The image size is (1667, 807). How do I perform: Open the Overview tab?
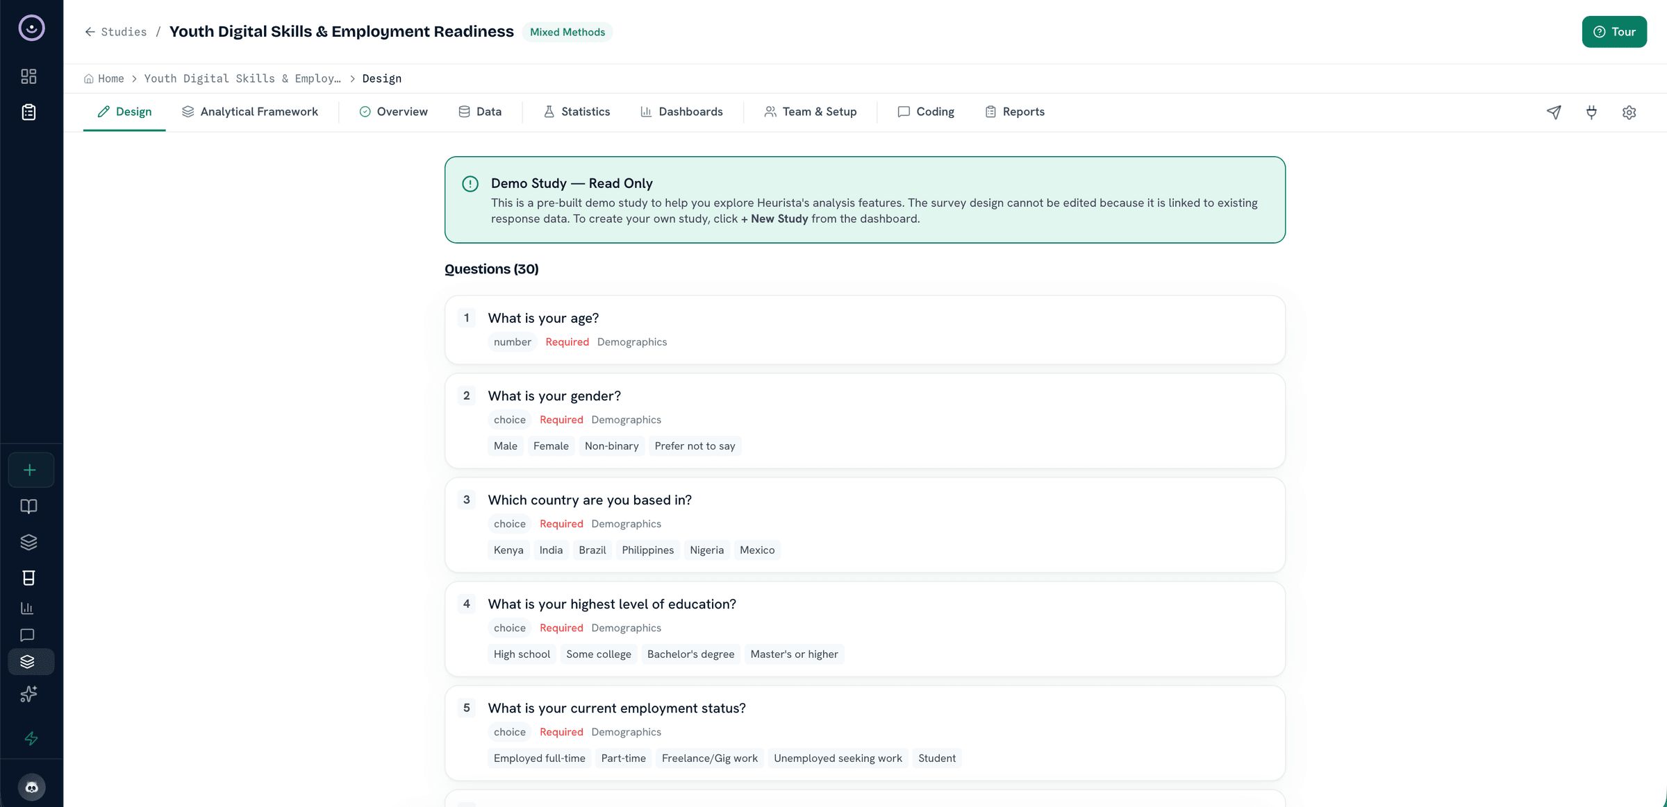click(394, 112)
